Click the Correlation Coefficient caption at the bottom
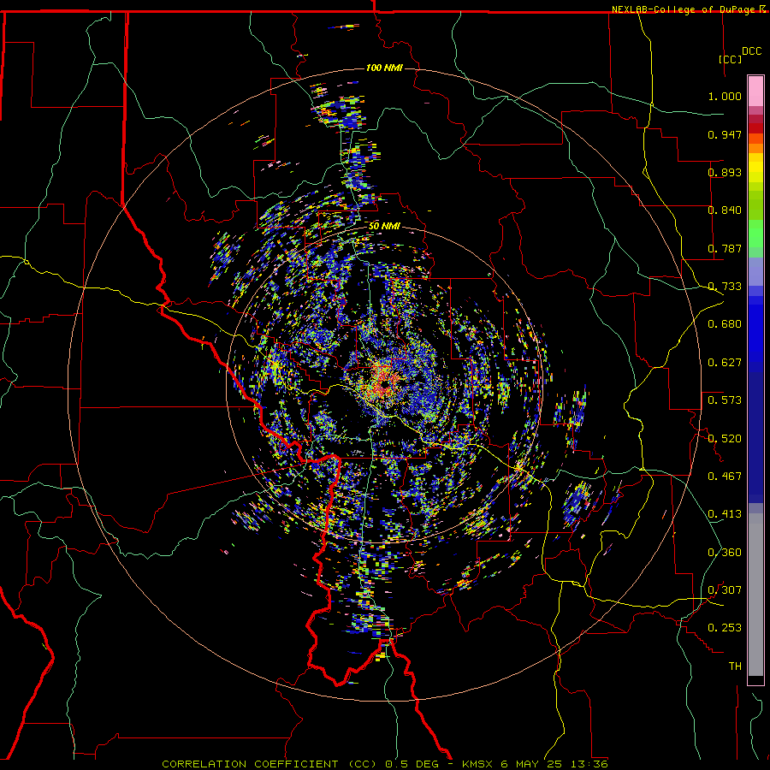Image resolution: width=770 pixels, height=770 pixels. (x=384, y=764)
